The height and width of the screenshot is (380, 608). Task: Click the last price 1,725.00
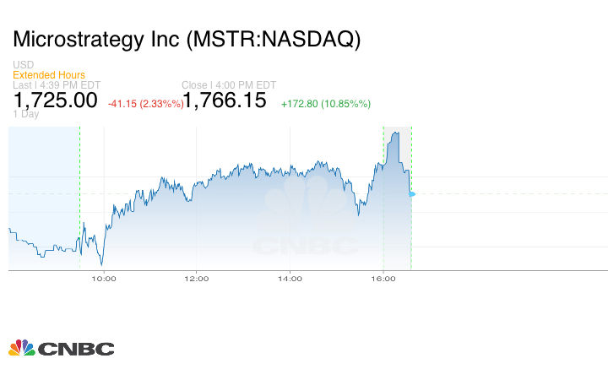pos(55,100)
